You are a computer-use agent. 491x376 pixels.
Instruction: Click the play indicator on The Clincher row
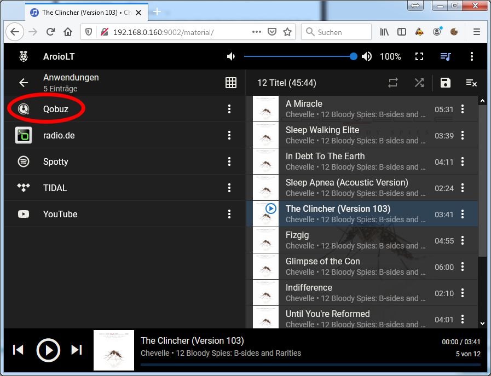tap(270, 209)
